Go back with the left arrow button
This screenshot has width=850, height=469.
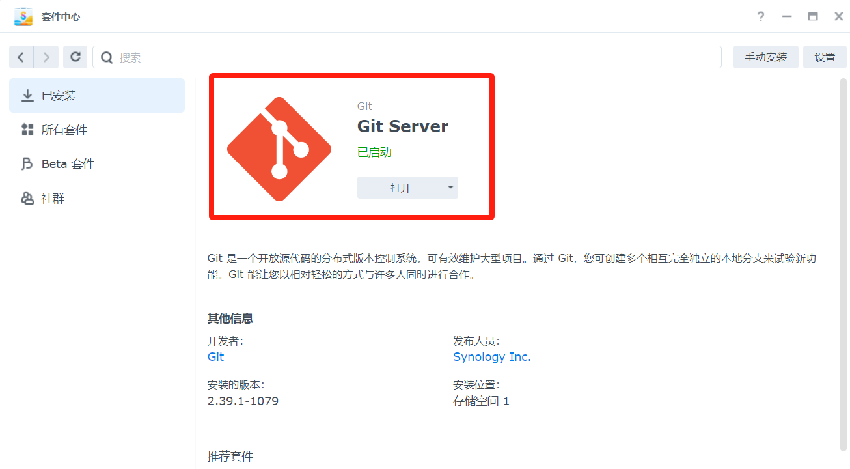click(x=21, y=57)
